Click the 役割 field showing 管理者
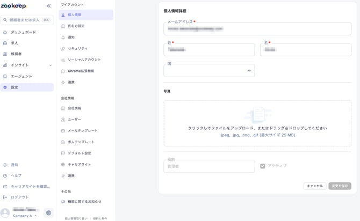The height and width of the screenshot is (221, 360). pyautogui.click(x=209, y=166)
